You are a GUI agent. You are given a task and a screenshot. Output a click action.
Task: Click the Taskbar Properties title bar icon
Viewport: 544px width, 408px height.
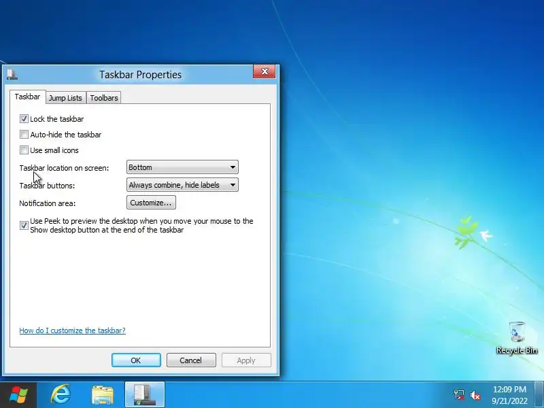(12, 74)
